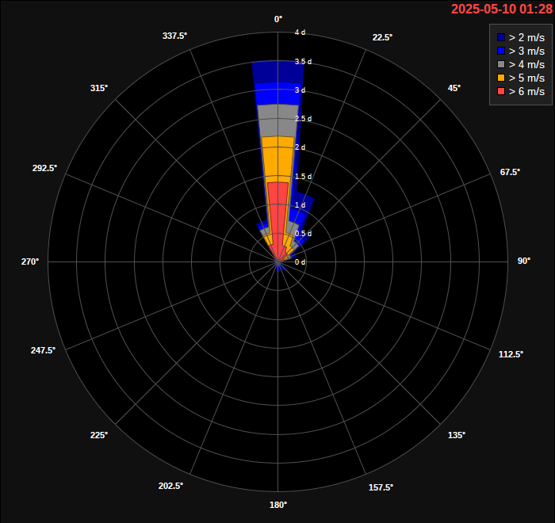
Task: Click the 337.5° direction label
Action: click(x=175, y=36)
